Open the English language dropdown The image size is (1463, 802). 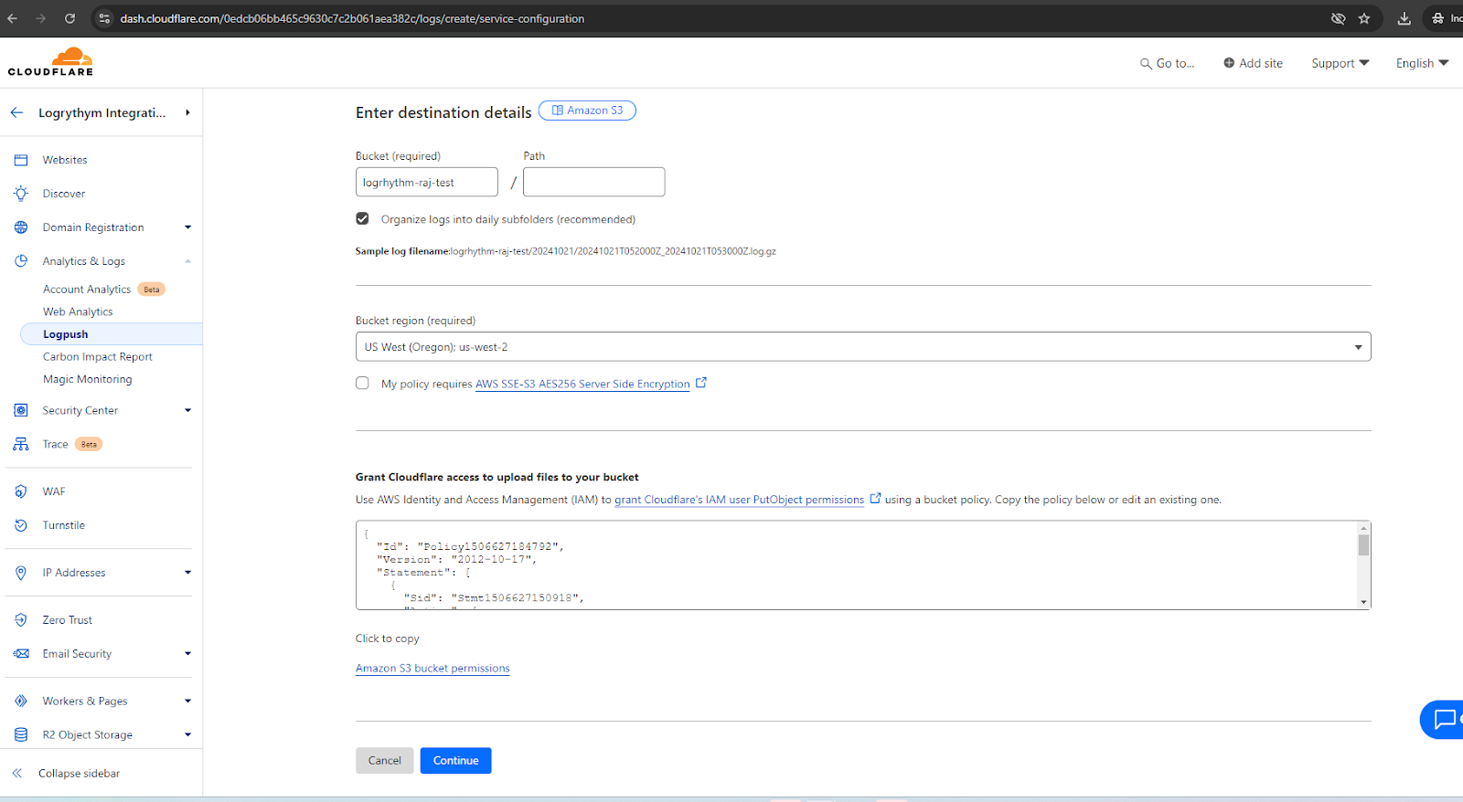(1421, 63)
